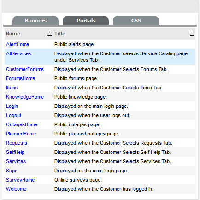
Task: Open the column options list icon
Action: tap(192, 34)
